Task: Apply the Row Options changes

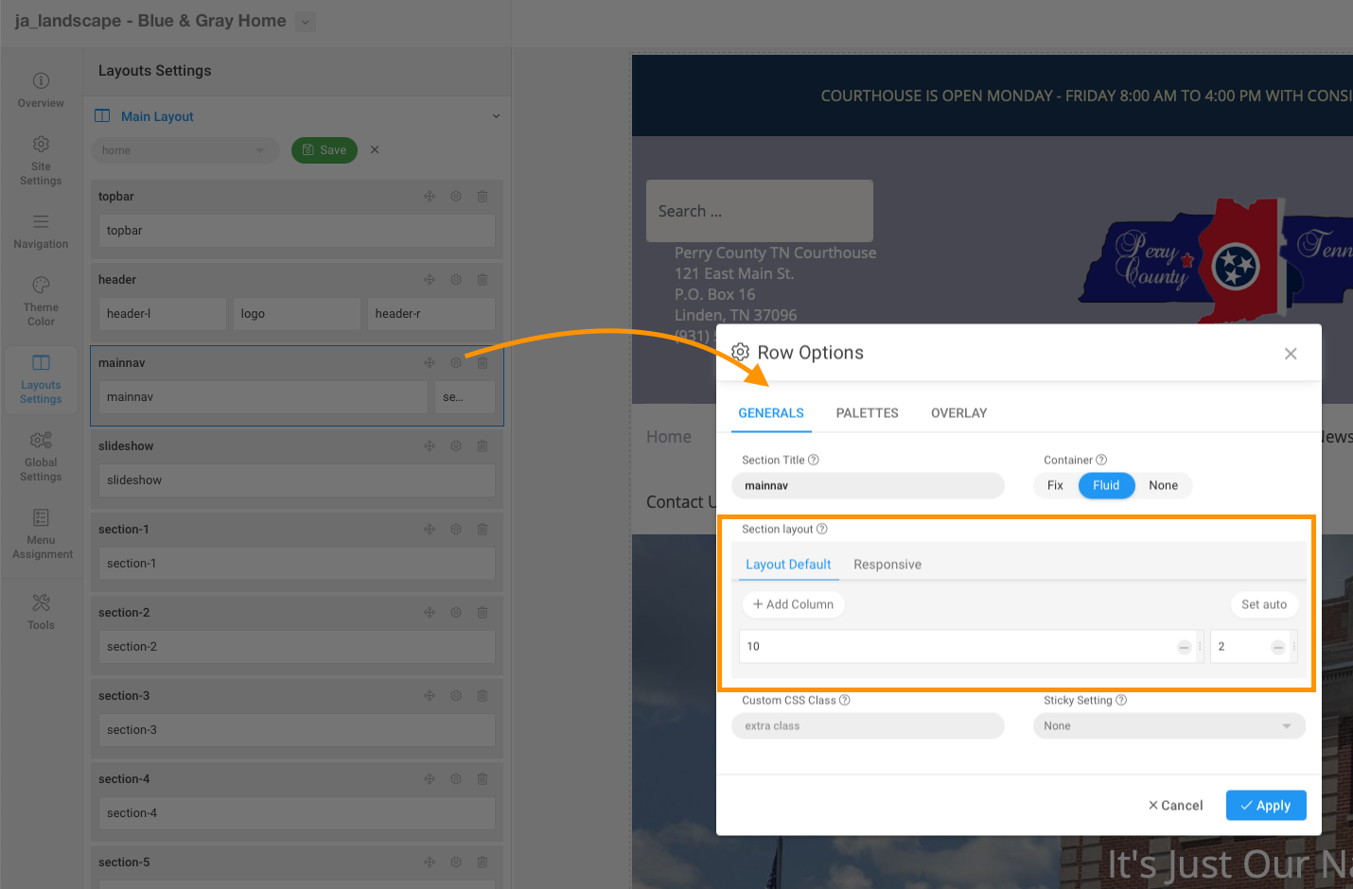Action: (x=1266, y=806)
